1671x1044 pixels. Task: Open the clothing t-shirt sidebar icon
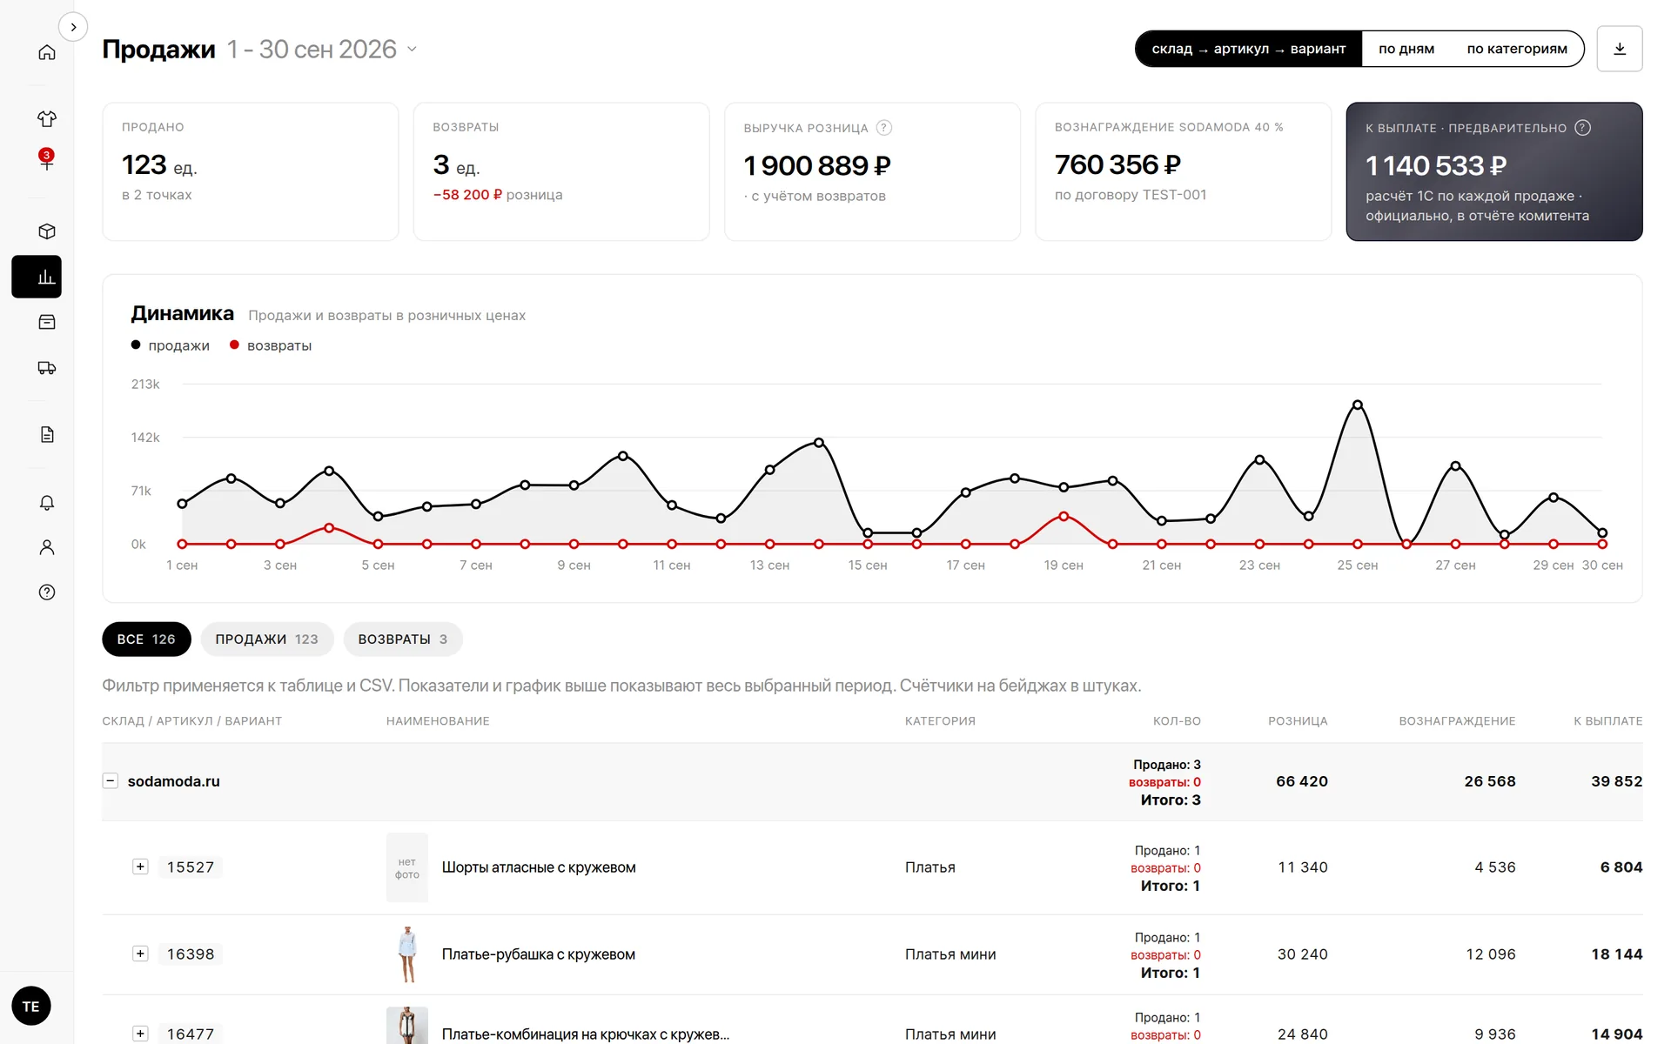click(47, 118)
